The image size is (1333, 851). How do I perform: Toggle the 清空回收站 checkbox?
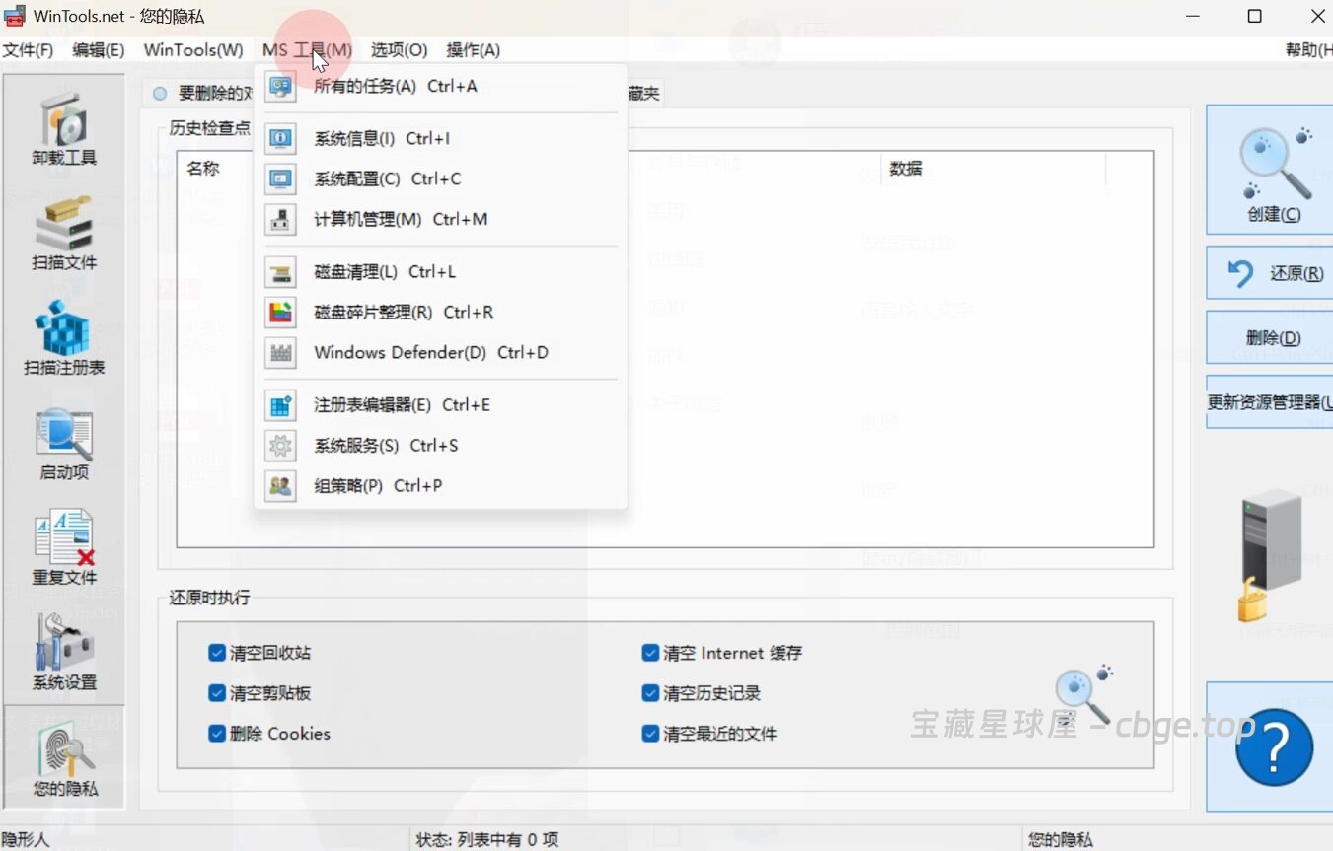[218, 653]
